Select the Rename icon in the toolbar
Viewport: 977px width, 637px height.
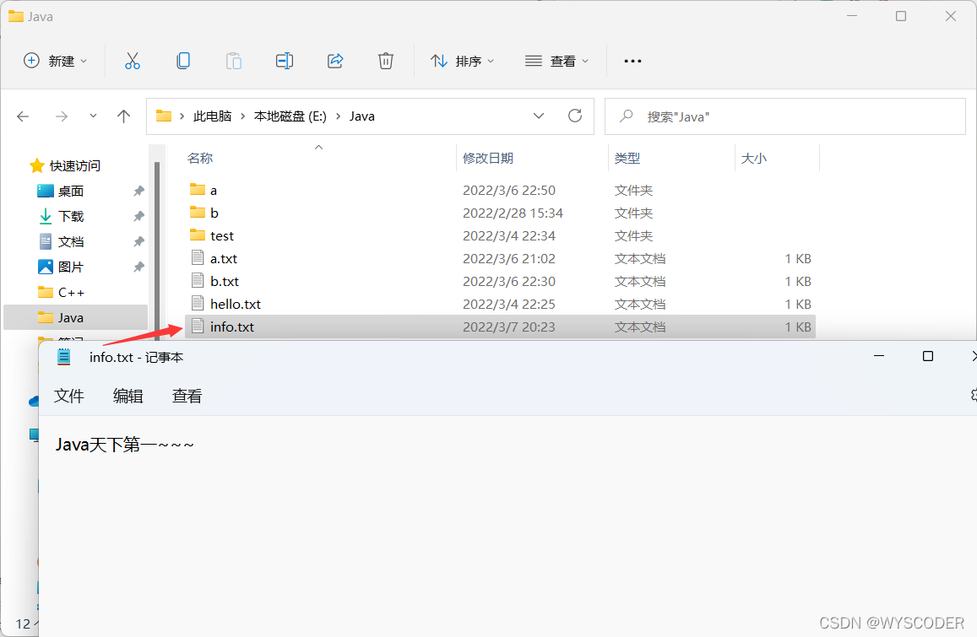click(x=284, y=60)
